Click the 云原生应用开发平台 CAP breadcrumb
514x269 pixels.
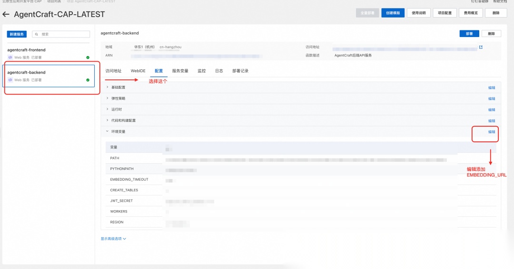22,1
